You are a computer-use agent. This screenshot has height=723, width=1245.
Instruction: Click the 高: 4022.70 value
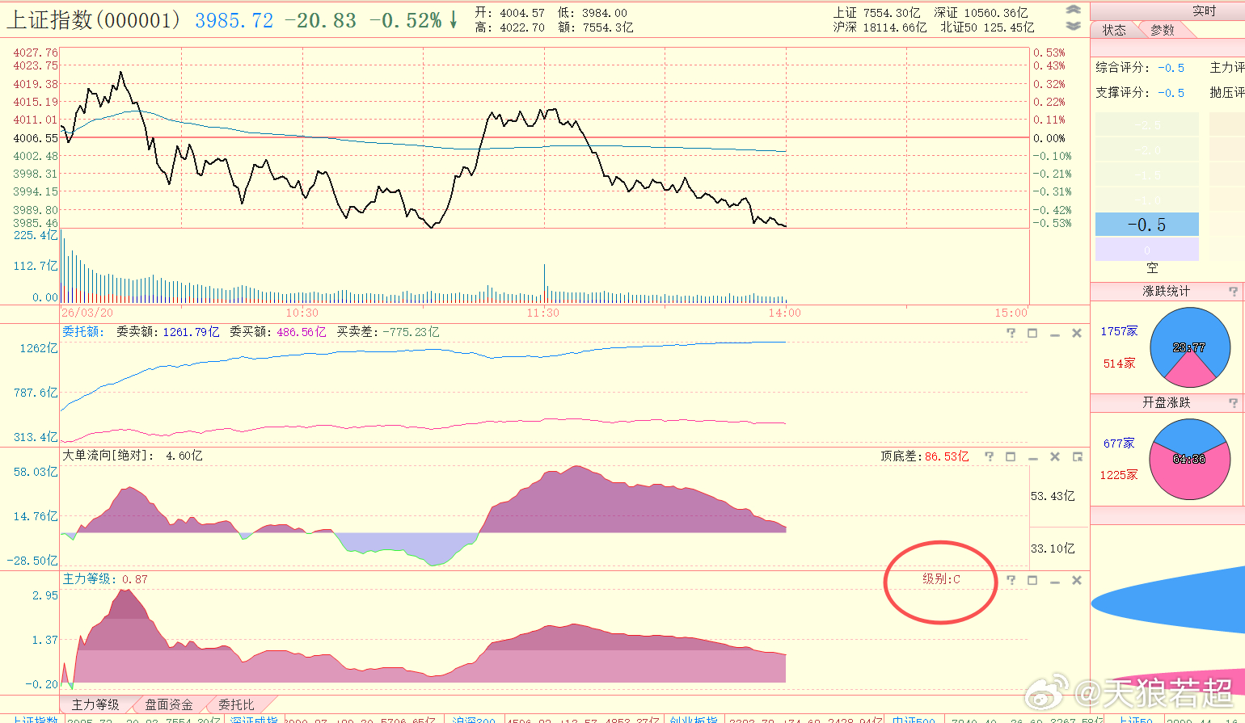509,27
